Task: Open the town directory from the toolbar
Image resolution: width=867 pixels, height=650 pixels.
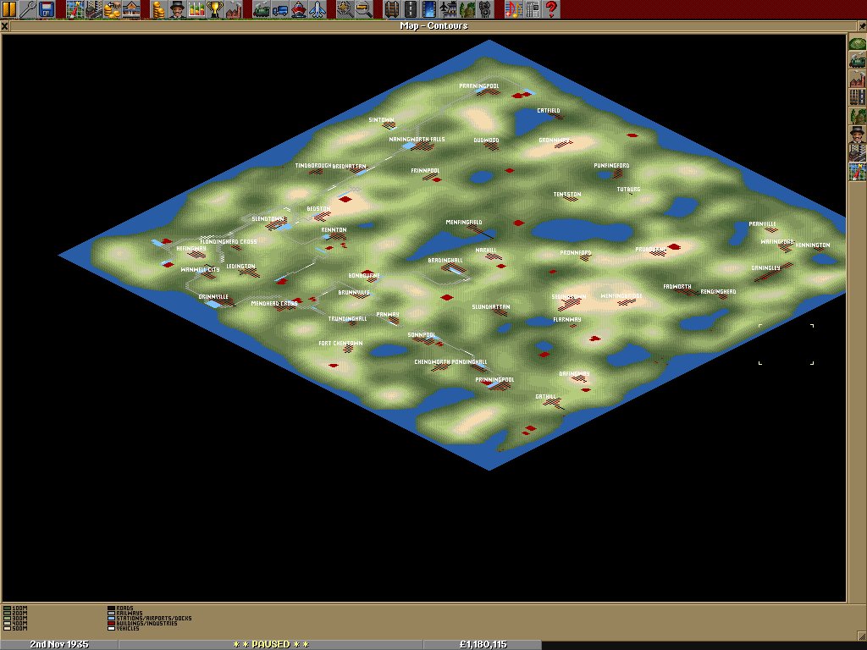Action: pos(93,8)
